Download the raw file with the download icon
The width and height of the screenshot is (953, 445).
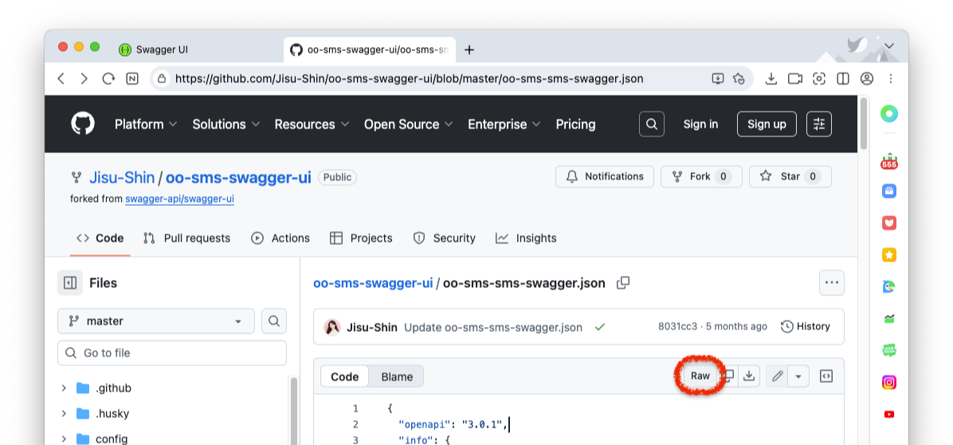(x=749, y=376)
